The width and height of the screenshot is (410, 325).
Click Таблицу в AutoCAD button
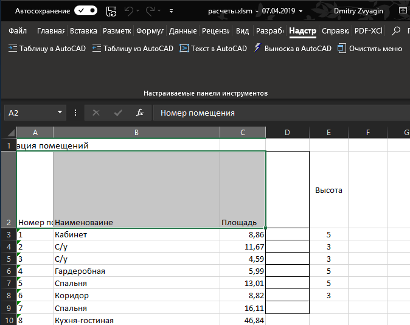pos(47,49)
